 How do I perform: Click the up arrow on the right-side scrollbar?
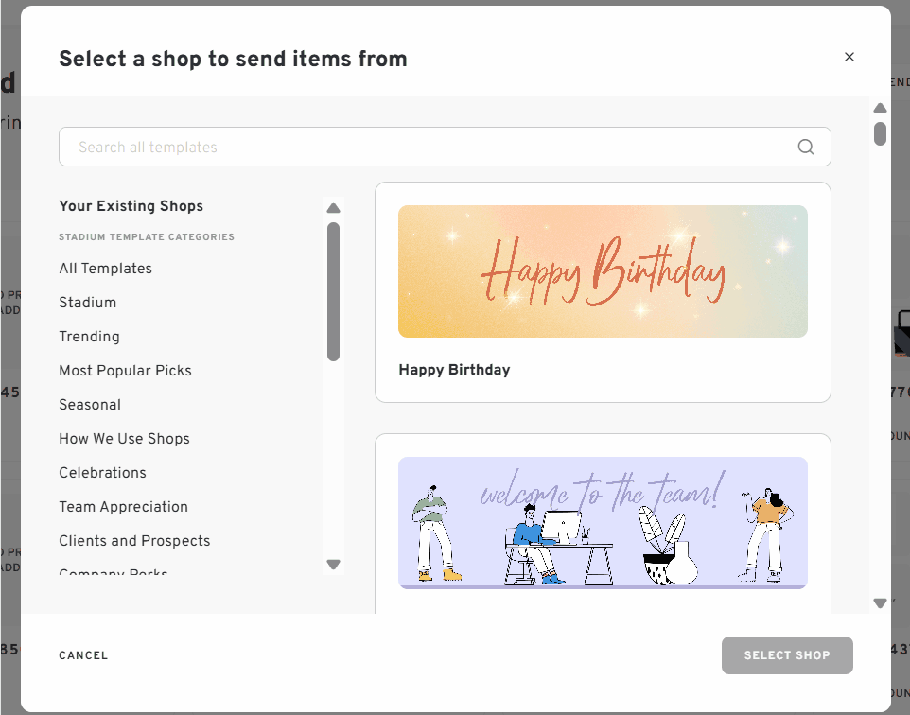880,108
